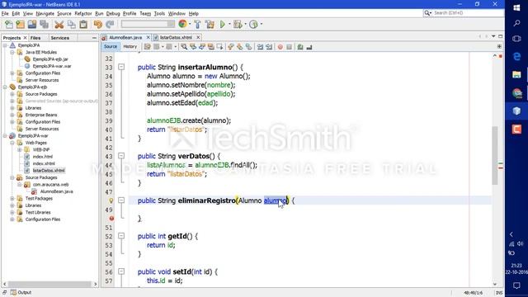Click the Chrome browser selection icon
528x297 pixels.
pos(182,24)
